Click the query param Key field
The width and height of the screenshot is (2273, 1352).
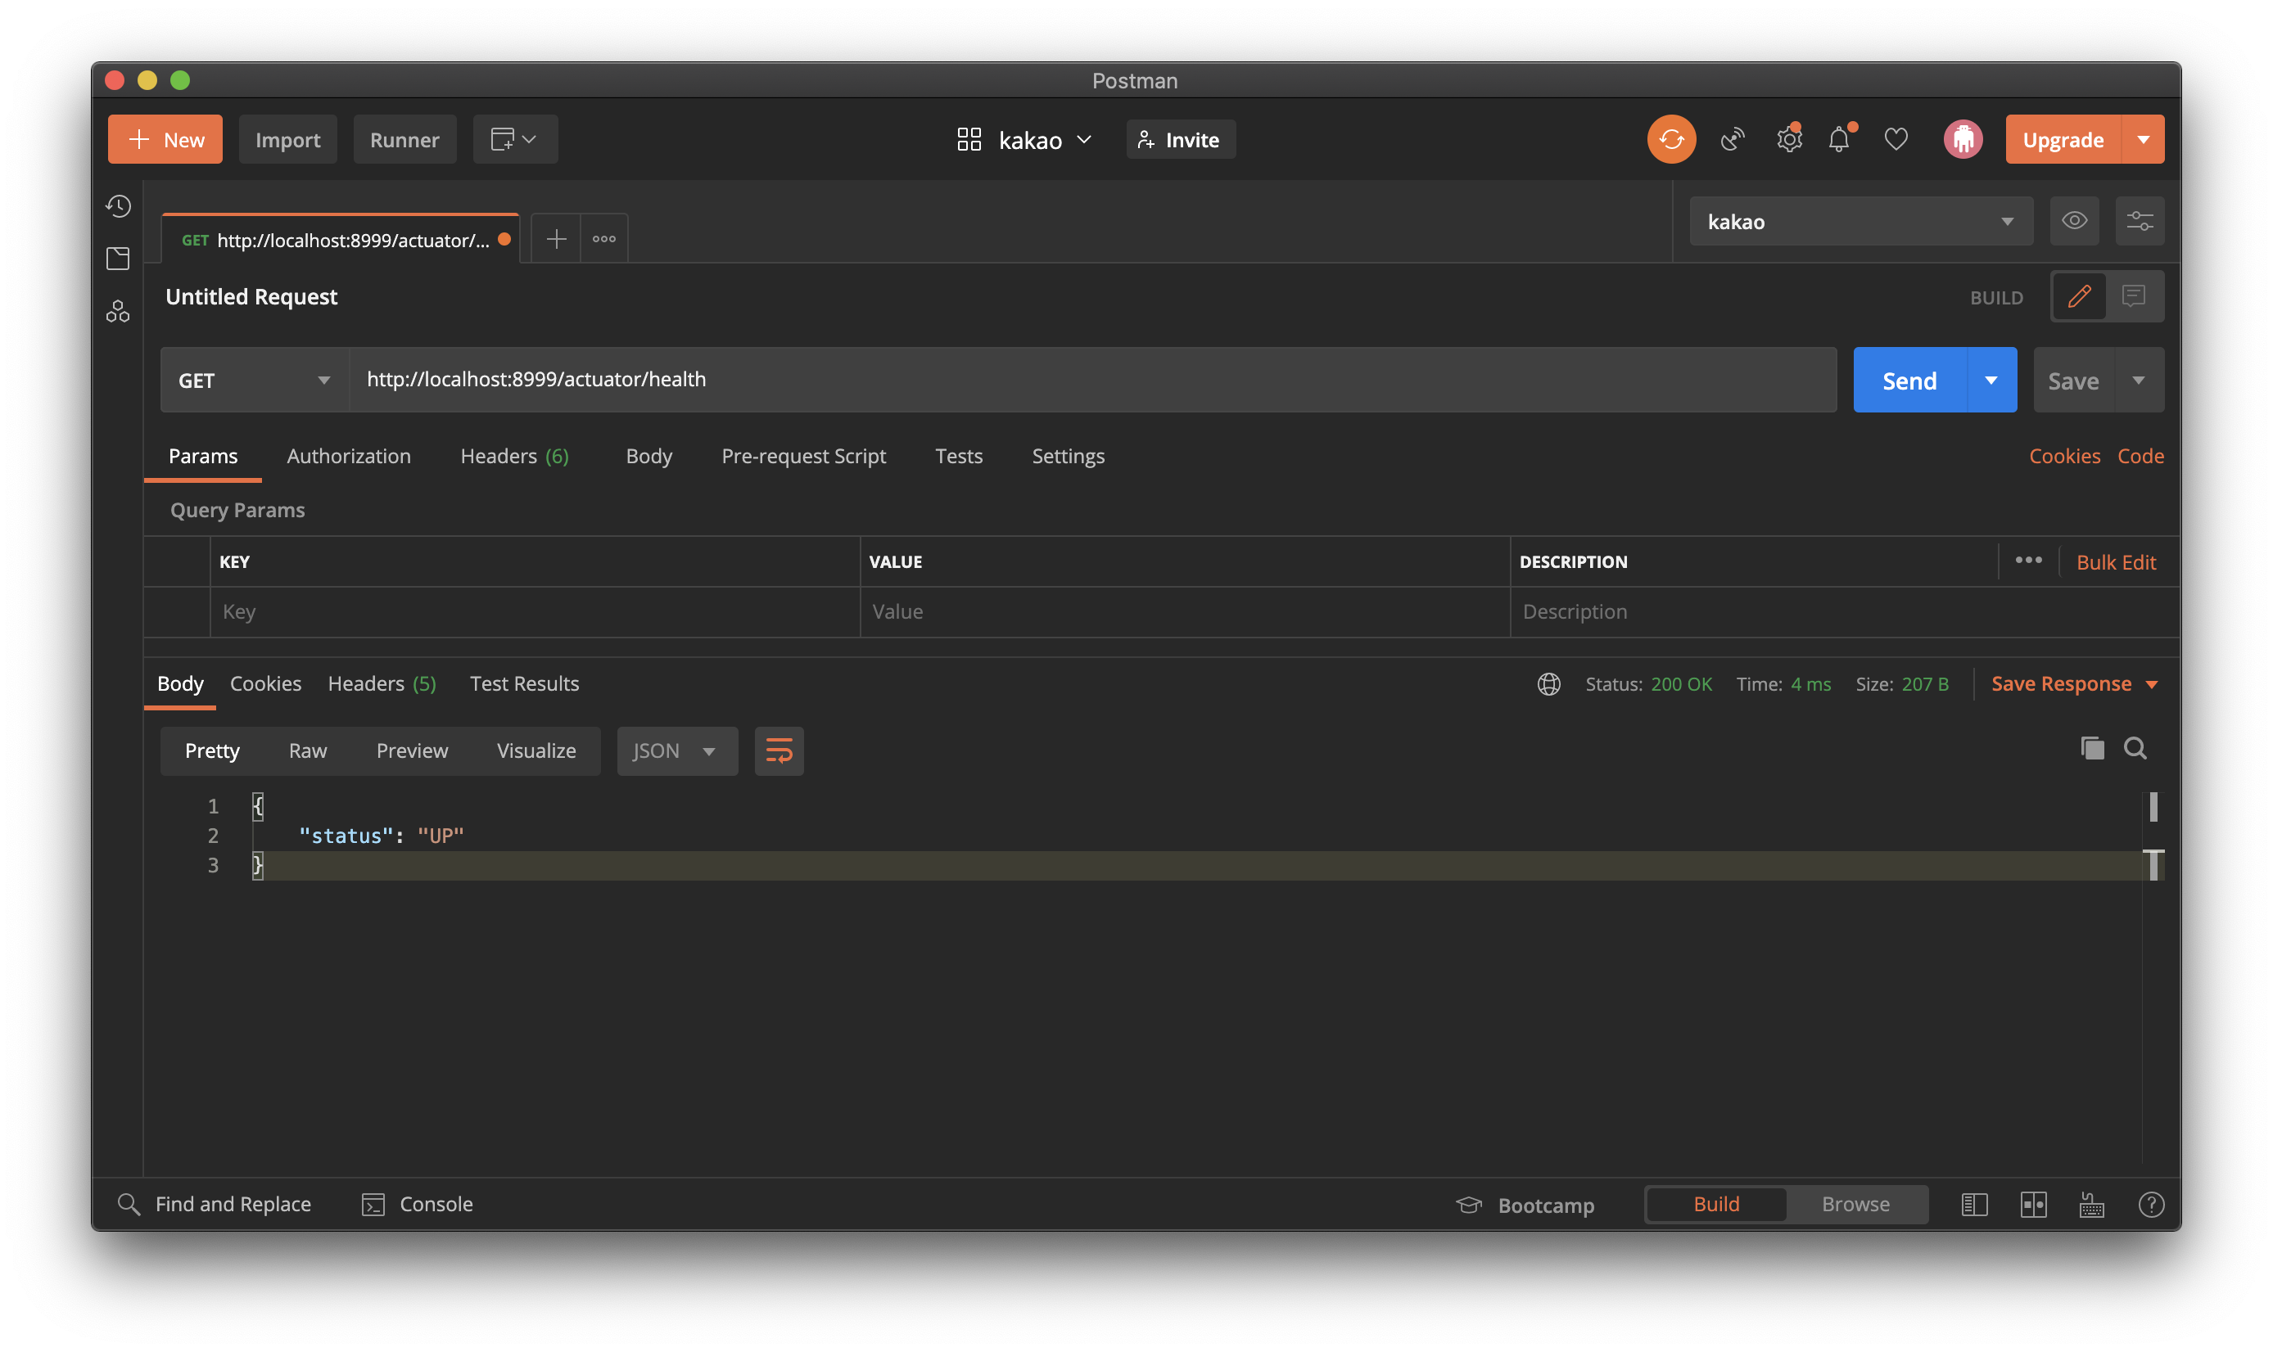coord(535,611)
